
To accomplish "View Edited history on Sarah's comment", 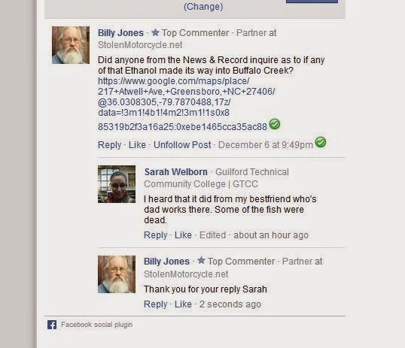I will pyautogui.click(x=212, y=235).
